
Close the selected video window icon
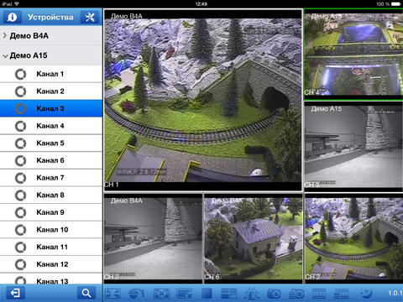[x=184, y=294]
